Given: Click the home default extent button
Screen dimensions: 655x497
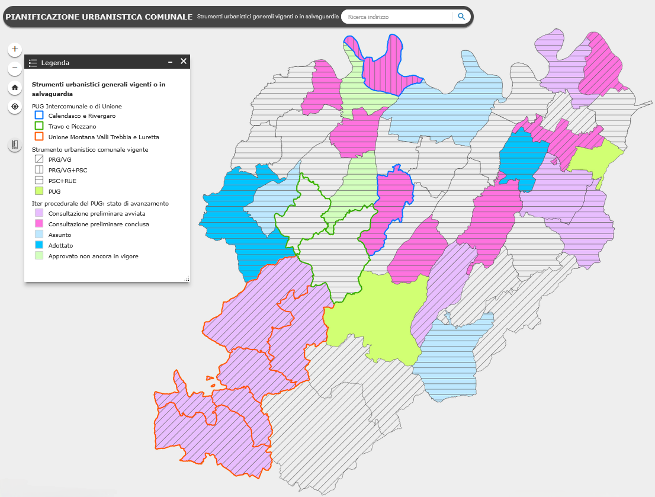Looking at the screenshot, I should pyautogui.click(x=15, y=88).
